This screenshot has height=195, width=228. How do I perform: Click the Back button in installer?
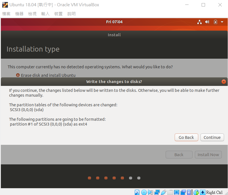[179, 154]
